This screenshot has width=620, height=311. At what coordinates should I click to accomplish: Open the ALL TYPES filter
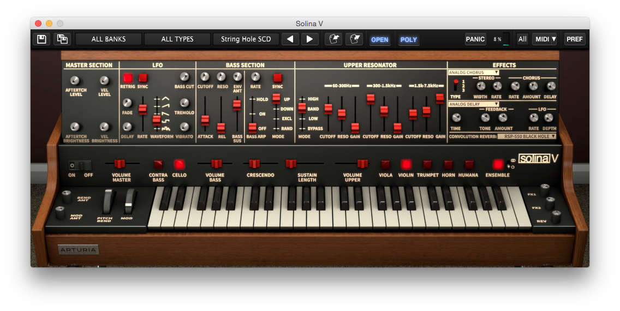click(x=177, y=39)
